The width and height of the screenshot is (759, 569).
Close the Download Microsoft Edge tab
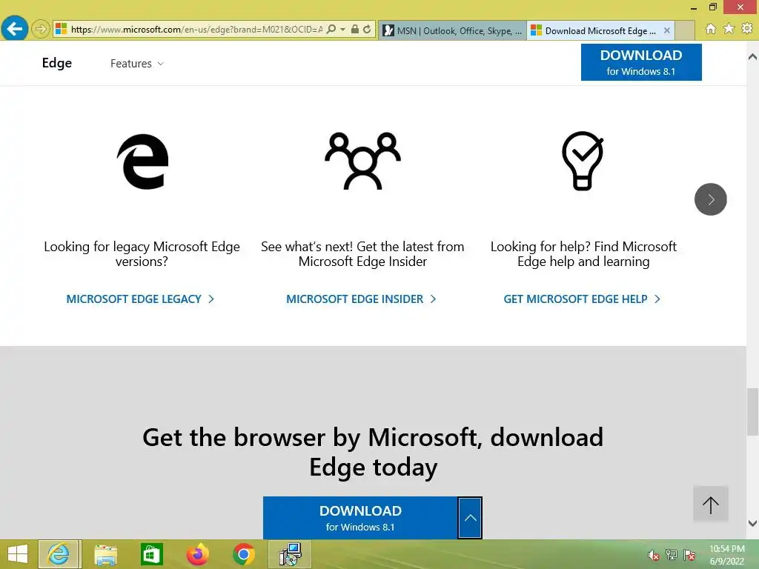point(667,30)
